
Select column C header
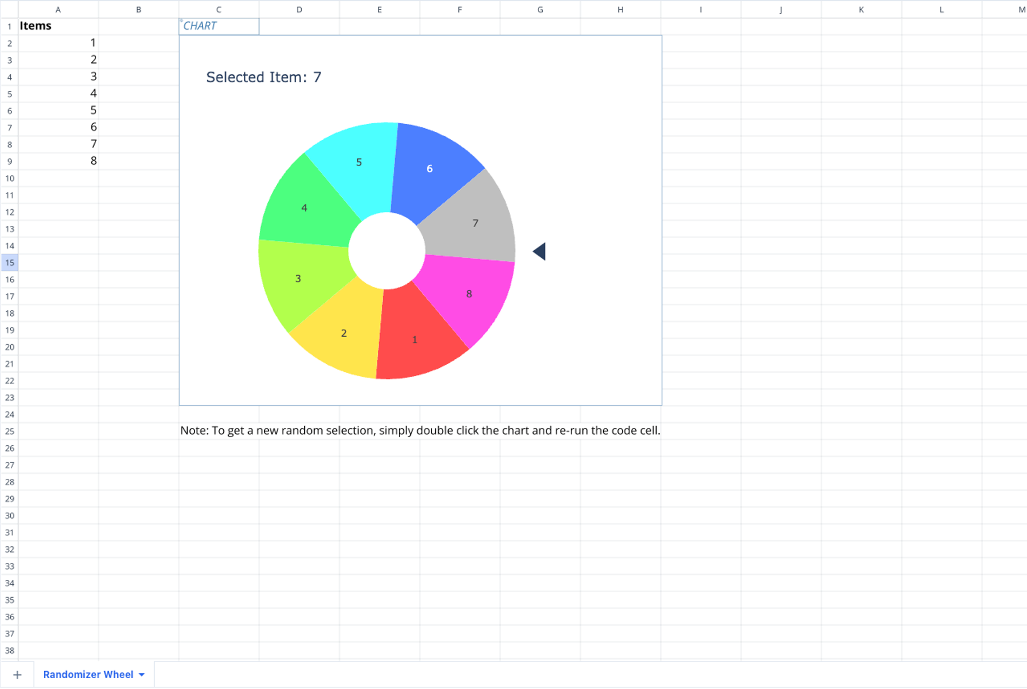(x=219, y=9)
